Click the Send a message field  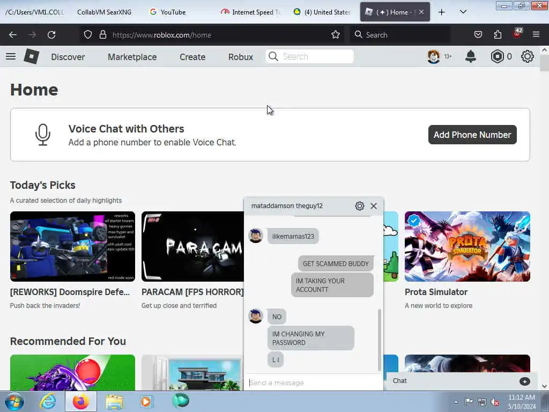[x=314, y=382]
